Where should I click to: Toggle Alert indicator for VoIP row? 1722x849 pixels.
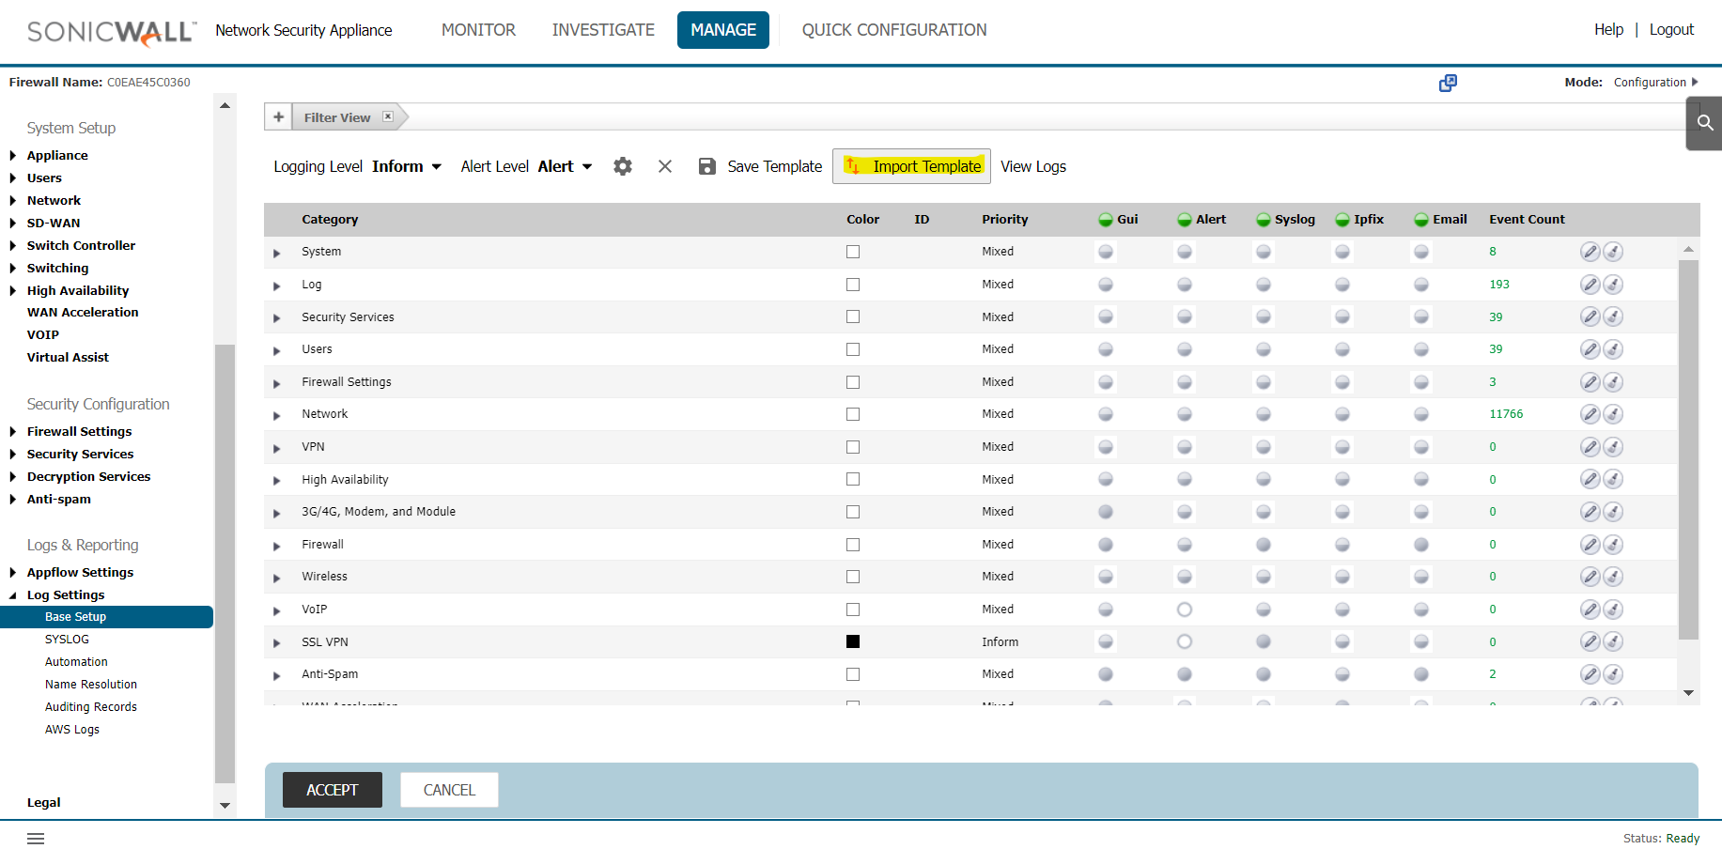(1185, 610)
